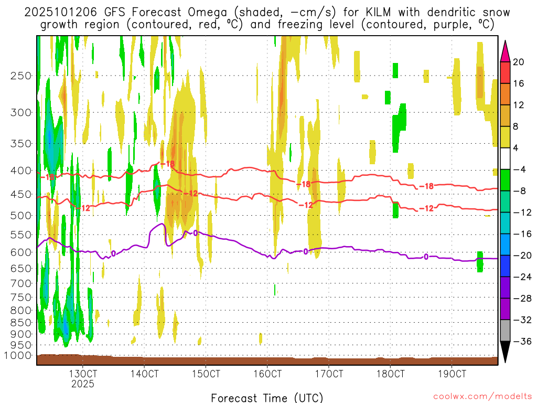The image size is (537, 403).
Task: Click the magenta up-arrow atop the color scale
Action: click(x=505, y=51)
